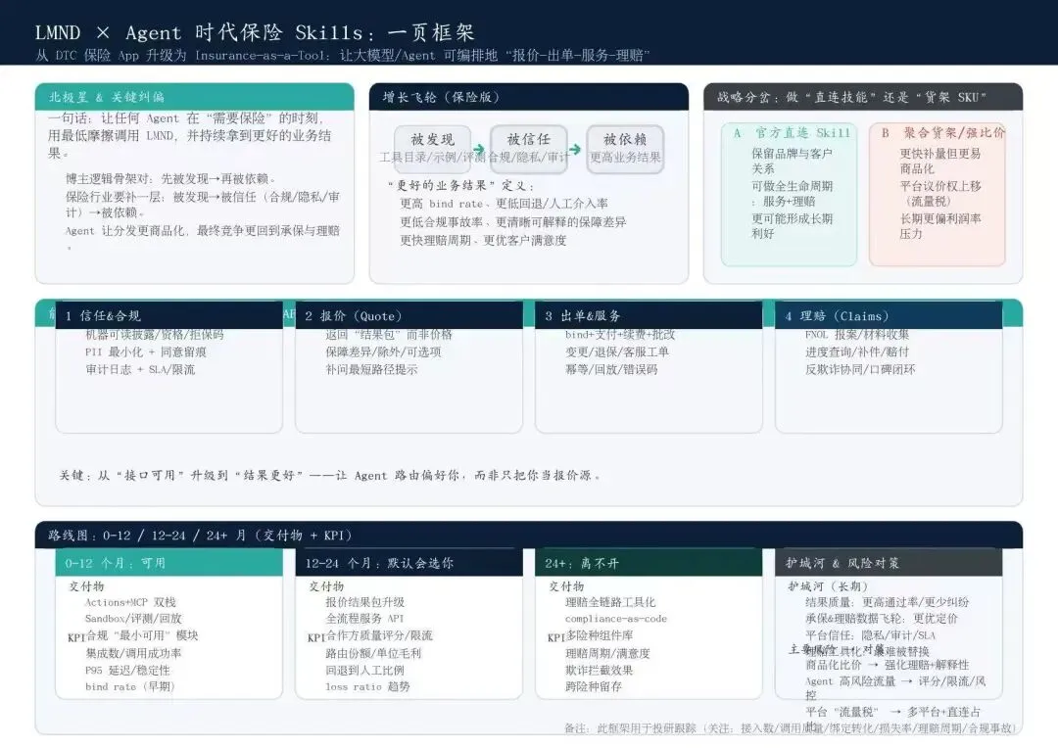
Task: Click the 路线图：0-12 / 12-24 / 24+ 月 header
Action: [x=529, y=535]
